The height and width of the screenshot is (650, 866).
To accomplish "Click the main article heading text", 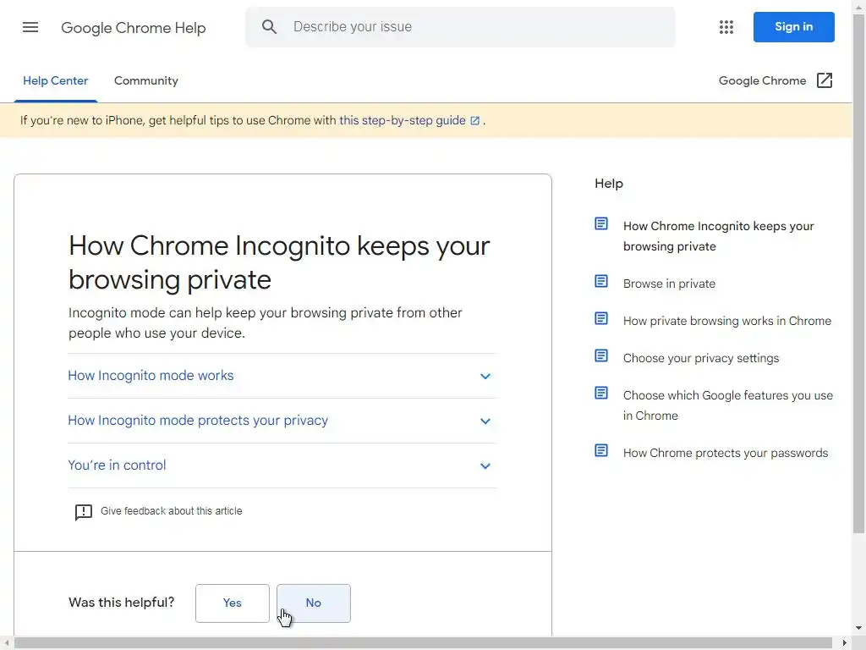I will tap(279, 262).
